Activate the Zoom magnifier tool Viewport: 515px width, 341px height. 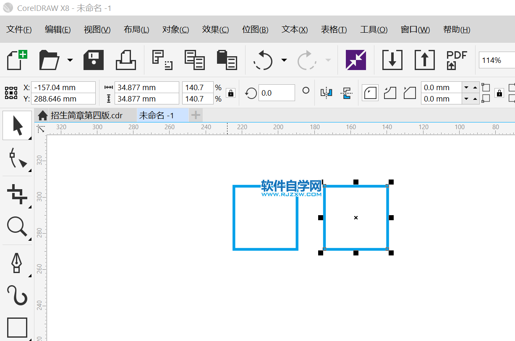pos(17,227)
